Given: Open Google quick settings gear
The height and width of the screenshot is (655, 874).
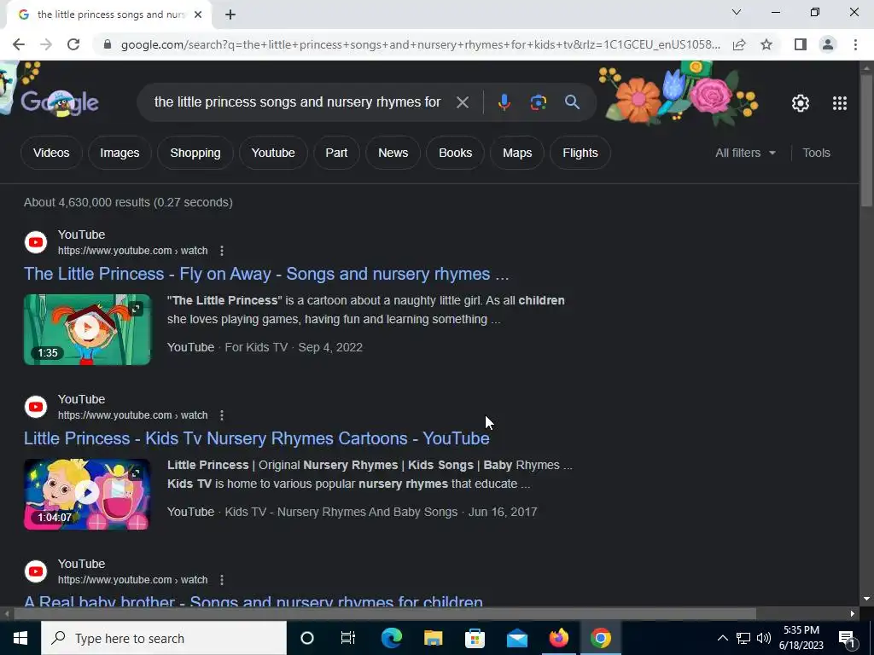Looking at the screenshot, I should (801, 103).
